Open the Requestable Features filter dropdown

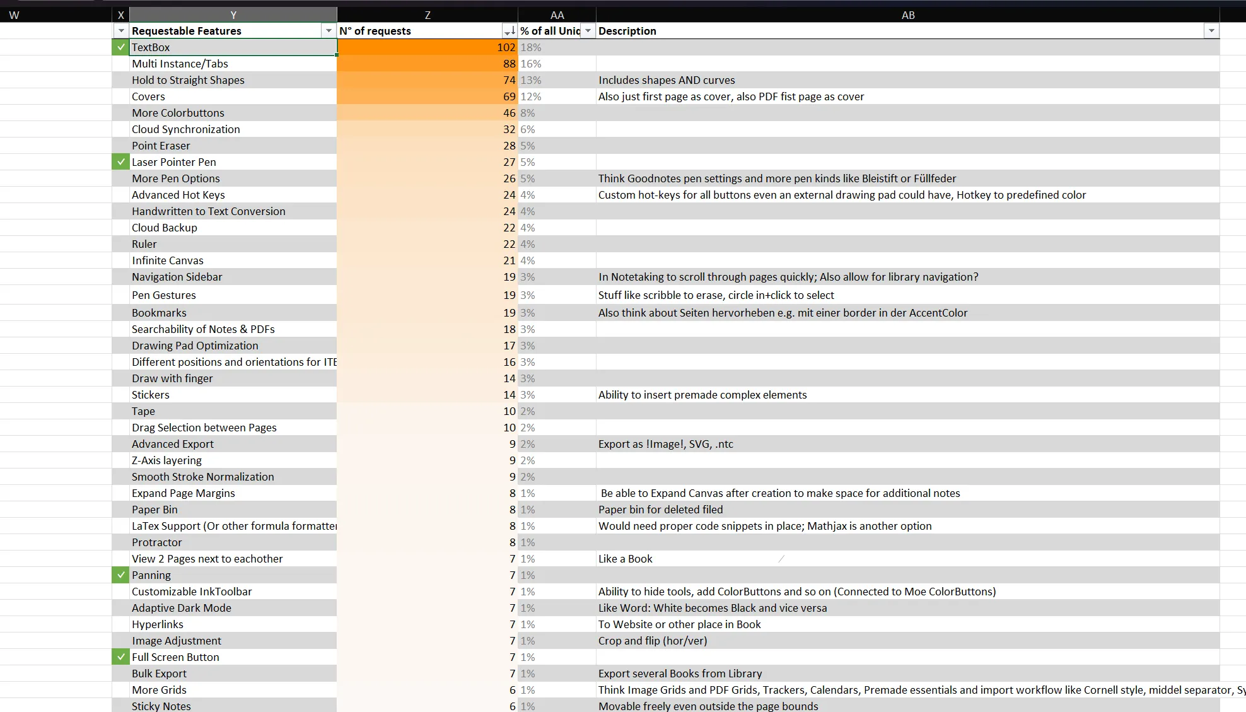[x=329, y=31]
